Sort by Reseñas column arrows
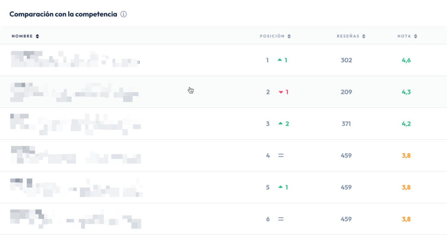The image size is (447, 235). [x=364, y=37]
